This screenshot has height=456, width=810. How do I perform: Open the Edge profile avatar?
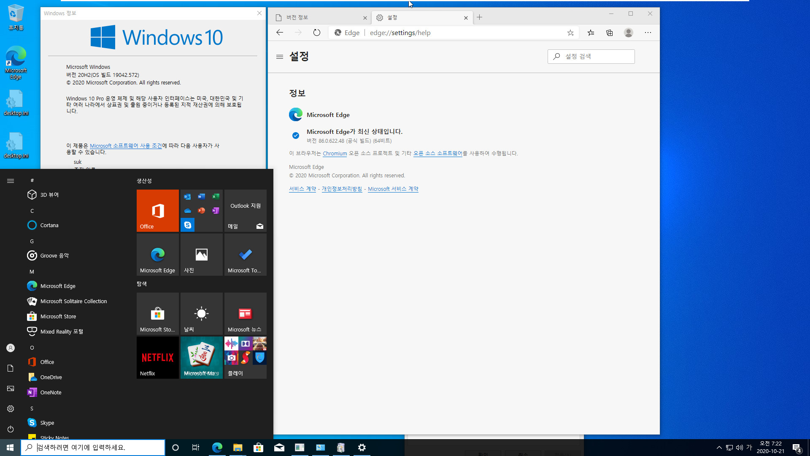pos(629,33)
